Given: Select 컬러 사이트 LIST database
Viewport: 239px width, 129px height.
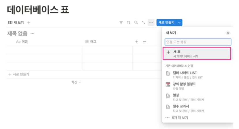Looking at the screenshot, I should (197, 75).
